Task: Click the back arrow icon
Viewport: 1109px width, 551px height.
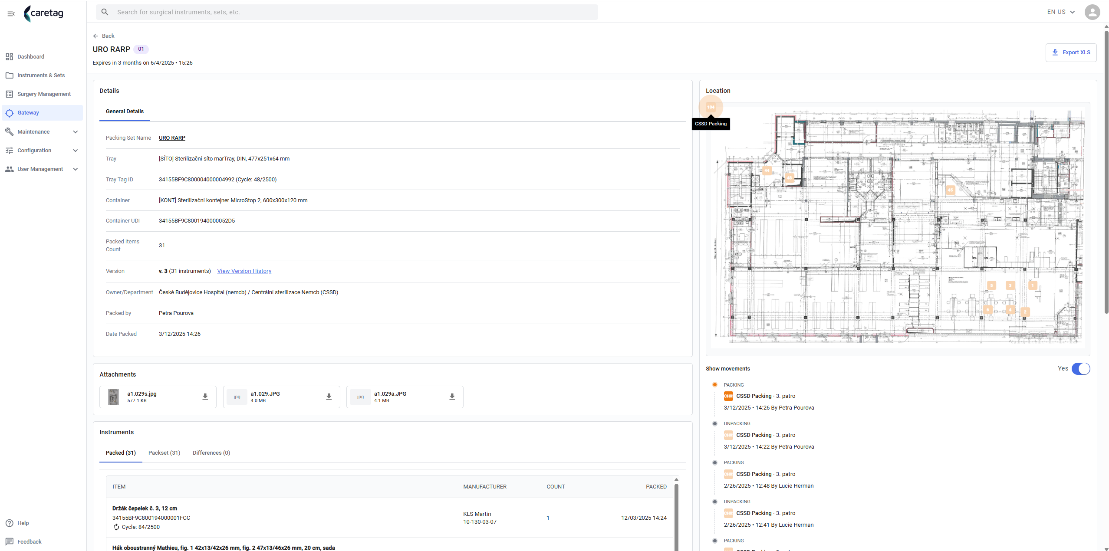Action: coord(95,36)
